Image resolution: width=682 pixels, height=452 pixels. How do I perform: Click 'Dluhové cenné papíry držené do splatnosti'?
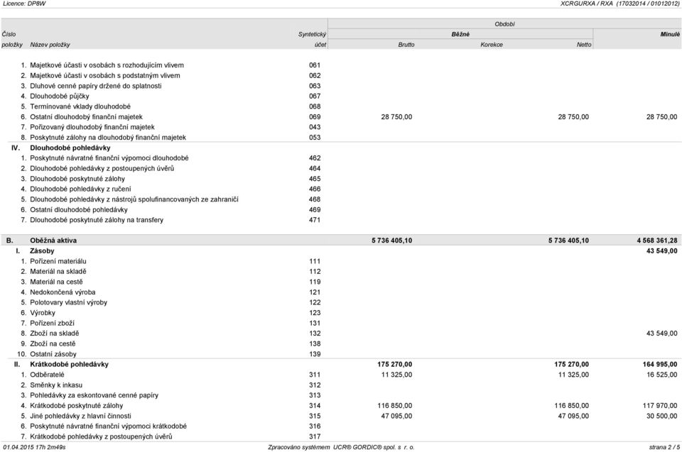pyautogui.click(x=96, y=86)
